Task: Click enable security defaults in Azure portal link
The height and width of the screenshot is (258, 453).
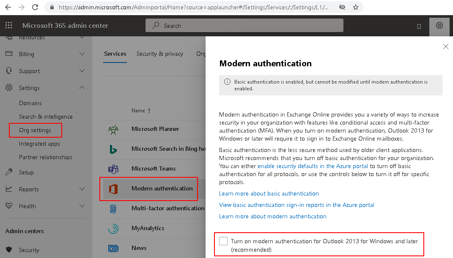Action: [313, 166]
